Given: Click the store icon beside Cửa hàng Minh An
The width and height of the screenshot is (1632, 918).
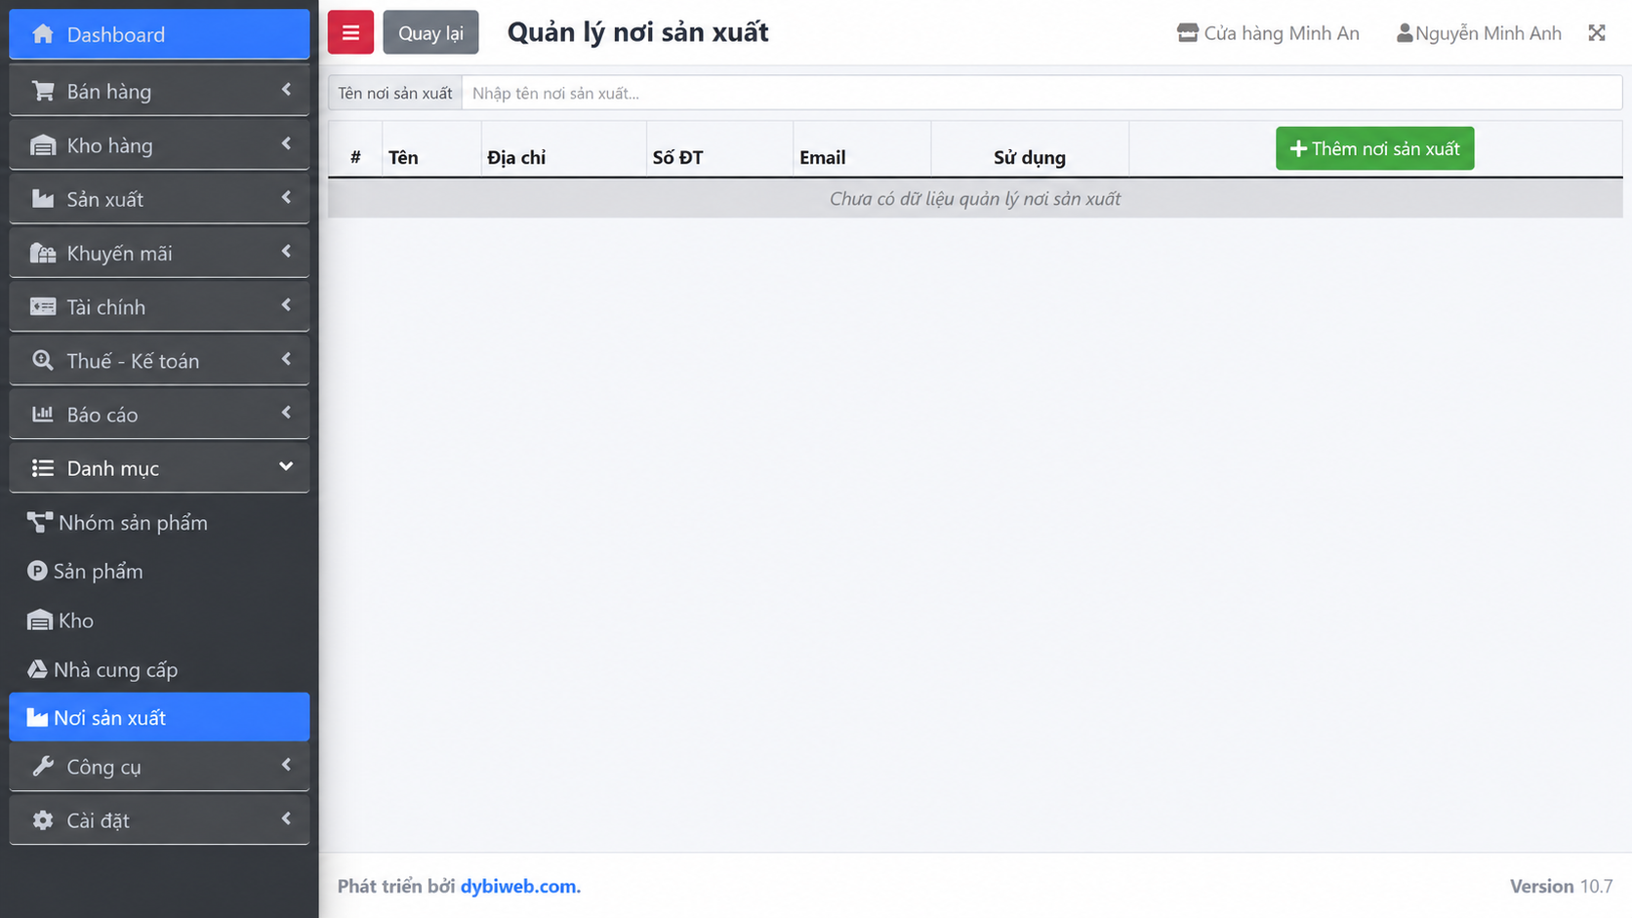Looking at the screenshot, I should pyautogui.click(x=1187, y=33).
